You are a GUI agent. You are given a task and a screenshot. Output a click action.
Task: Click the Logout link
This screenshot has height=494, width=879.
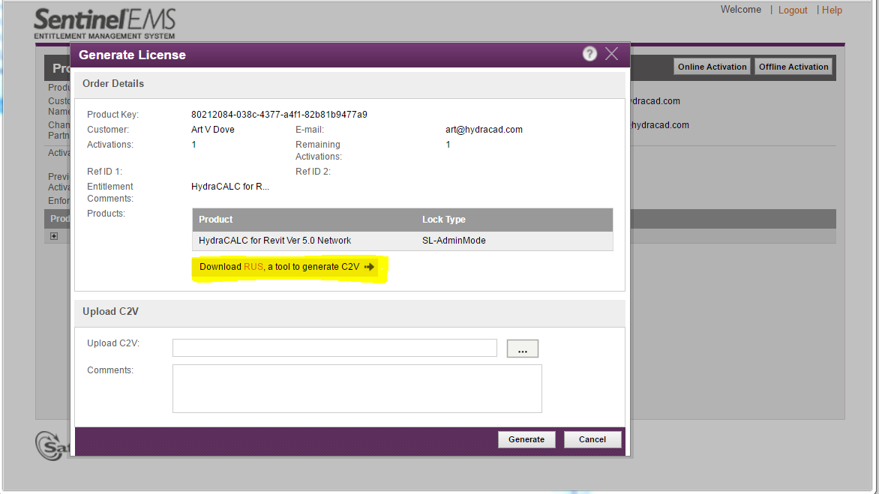(x=793, y=10)
